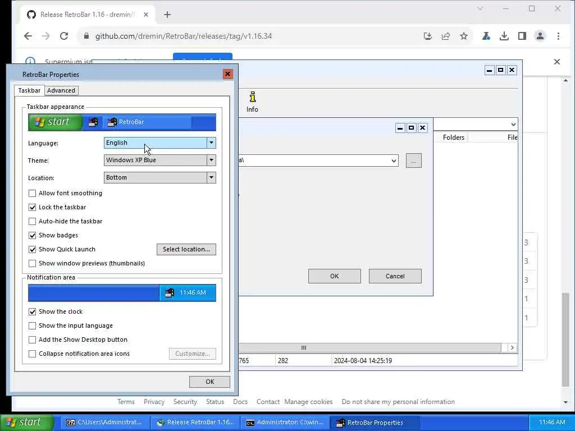Screen dimensions: 575x431
Task: Click the share page icon
Action: (x=446, y=36)
